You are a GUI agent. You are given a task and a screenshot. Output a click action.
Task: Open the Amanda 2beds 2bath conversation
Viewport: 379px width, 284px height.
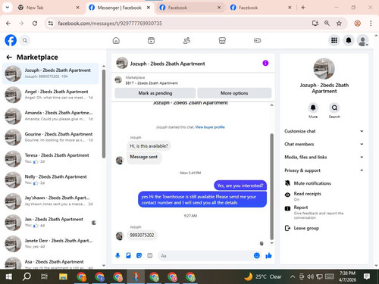51,116
